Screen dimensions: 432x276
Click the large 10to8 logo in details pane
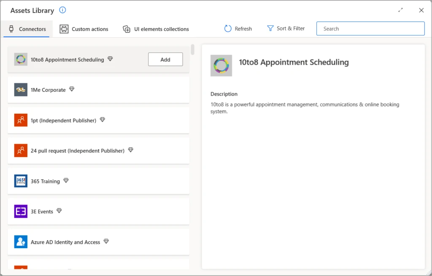(x=221, y=66)
